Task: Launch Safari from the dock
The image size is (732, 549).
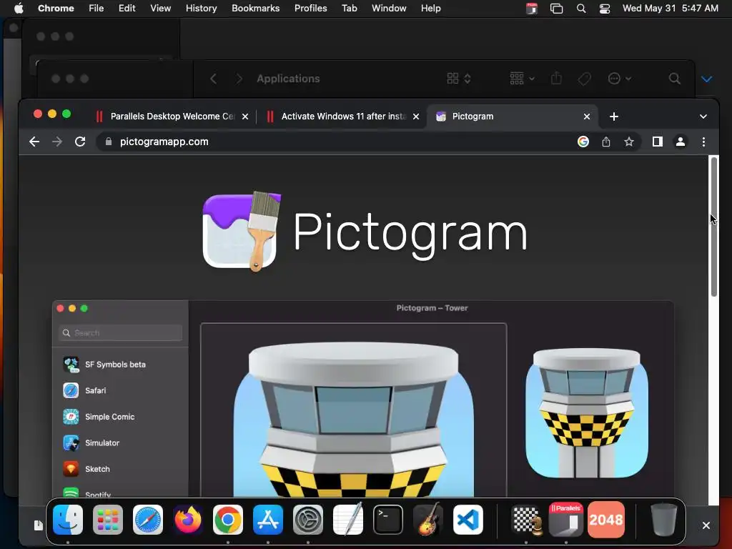Action: pyautogui.click(x=148, y=520)
